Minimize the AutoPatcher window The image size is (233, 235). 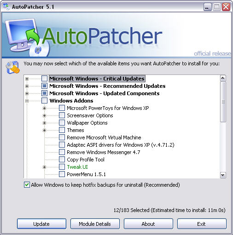point(207,7)
